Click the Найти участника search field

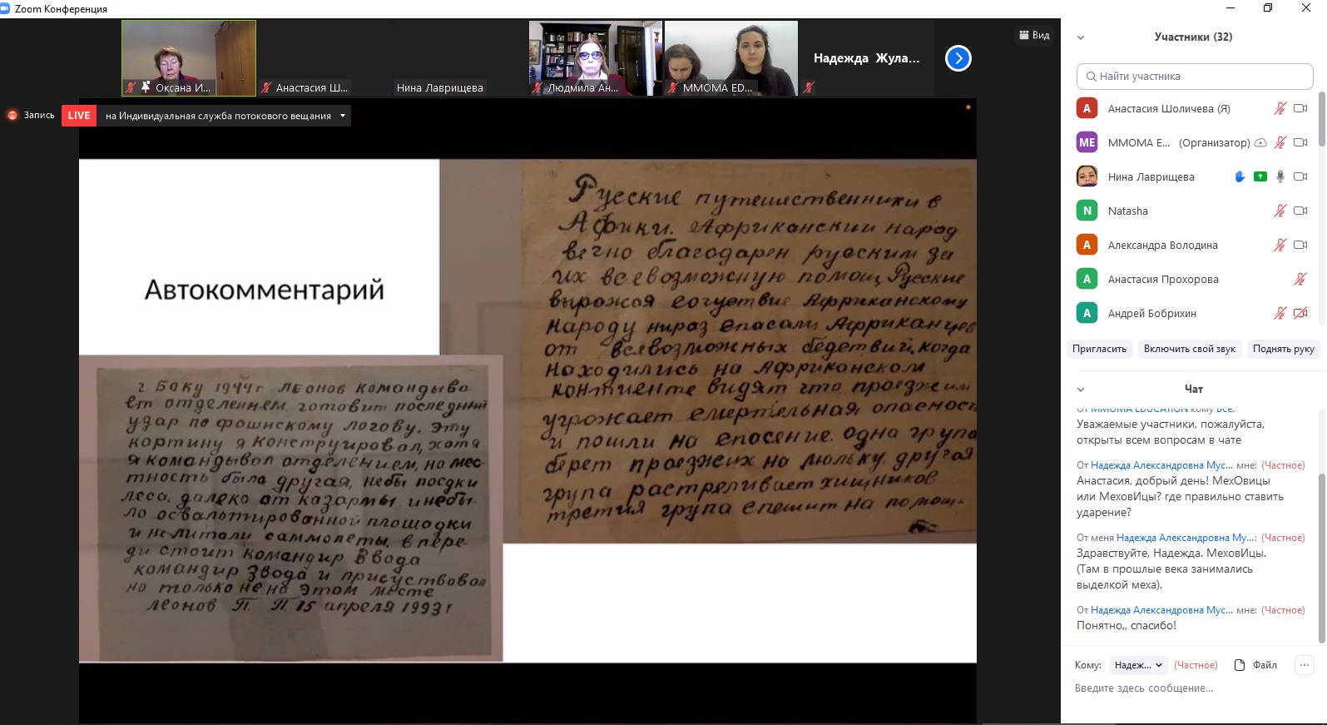1195,77
